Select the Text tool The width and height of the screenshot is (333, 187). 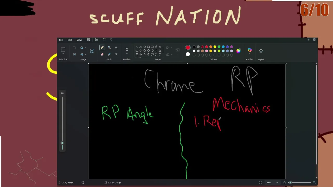coord(116,48)
